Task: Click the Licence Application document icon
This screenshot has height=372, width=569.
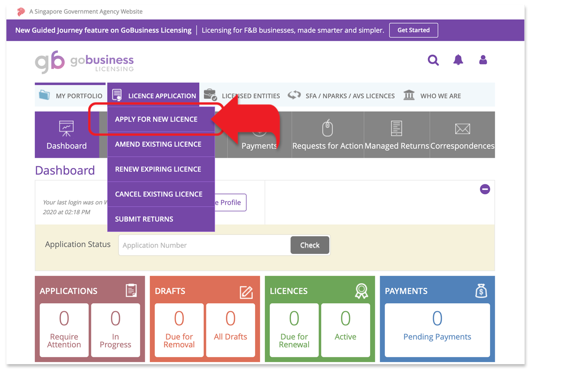Action: 117,95
